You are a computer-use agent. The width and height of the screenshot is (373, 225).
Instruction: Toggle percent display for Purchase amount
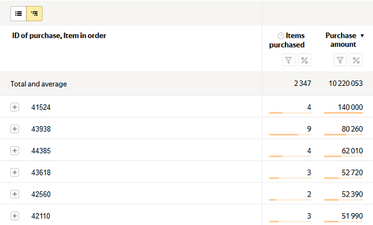[x=356, y=60]
